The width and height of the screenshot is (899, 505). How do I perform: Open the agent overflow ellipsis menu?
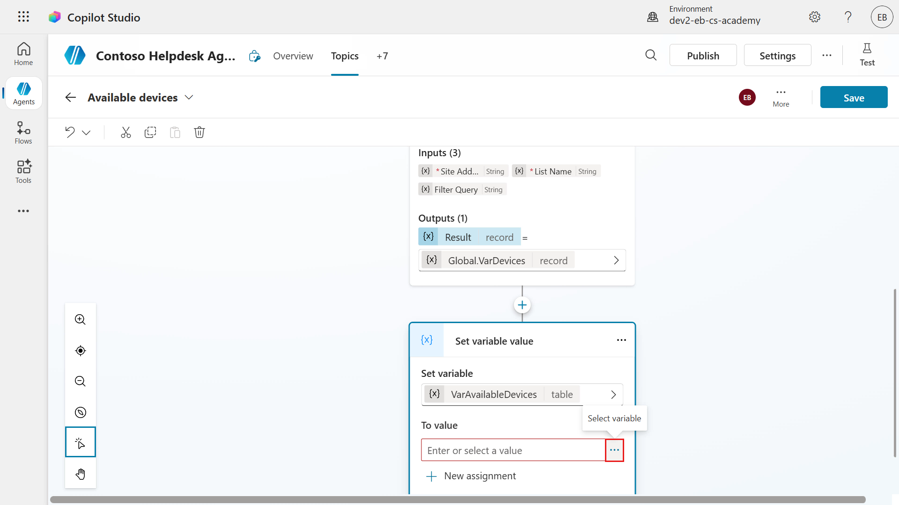pyautogui.click(x=827, y=56)
